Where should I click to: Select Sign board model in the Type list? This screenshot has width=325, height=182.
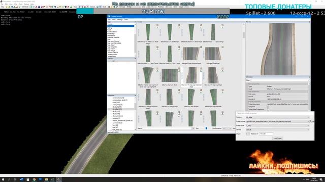tap(113, 41)
